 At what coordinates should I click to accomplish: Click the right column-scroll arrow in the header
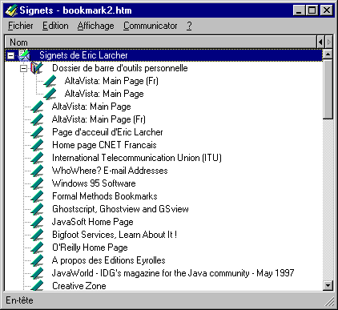[329, 42]
